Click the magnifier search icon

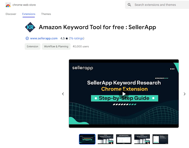[129, 5]
